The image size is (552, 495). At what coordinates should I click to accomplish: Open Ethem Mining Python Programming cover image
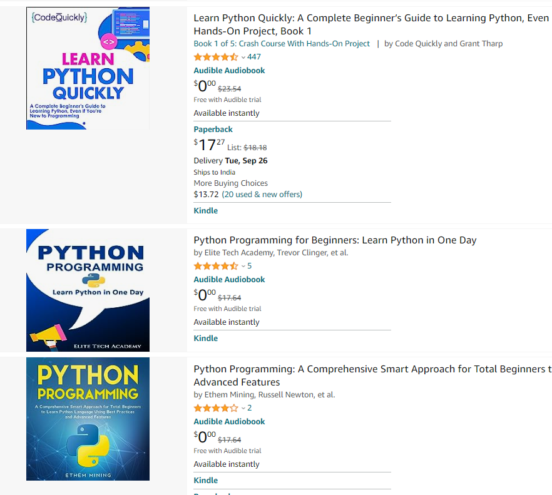88,419
